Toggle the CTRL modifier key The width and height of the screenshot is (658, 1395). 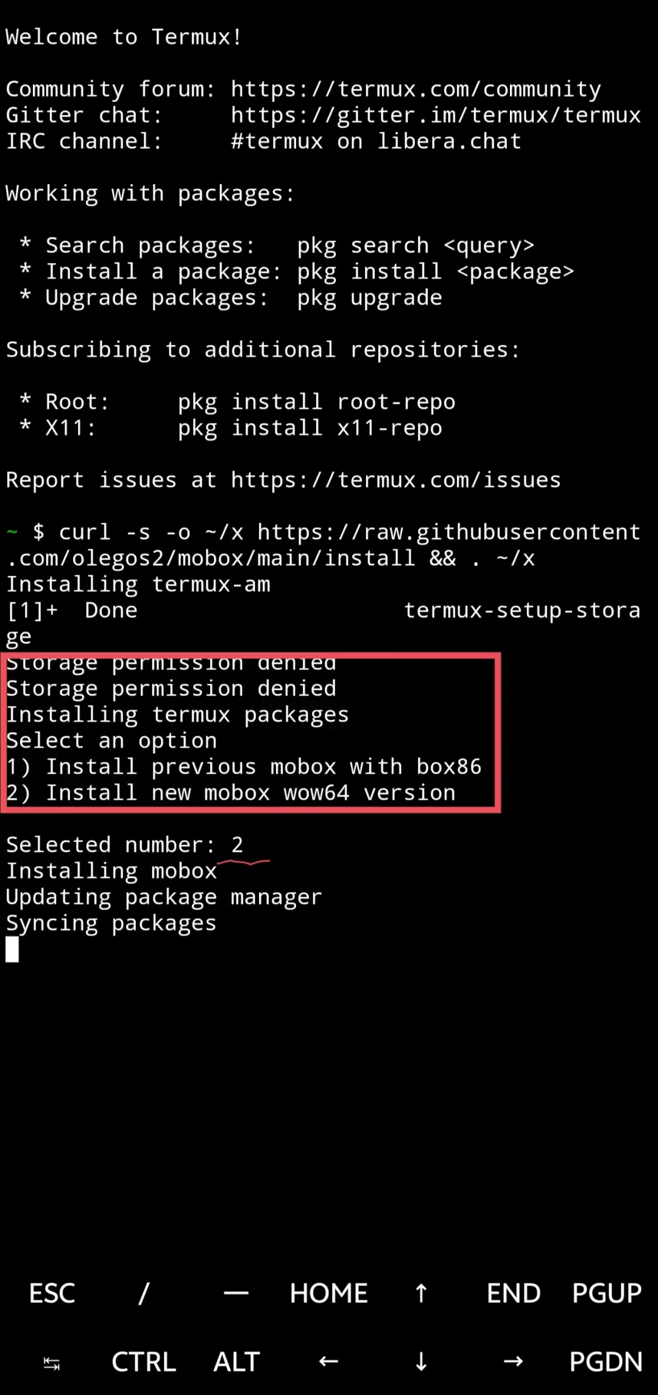pyautogui.click(x=144, y=1362)
